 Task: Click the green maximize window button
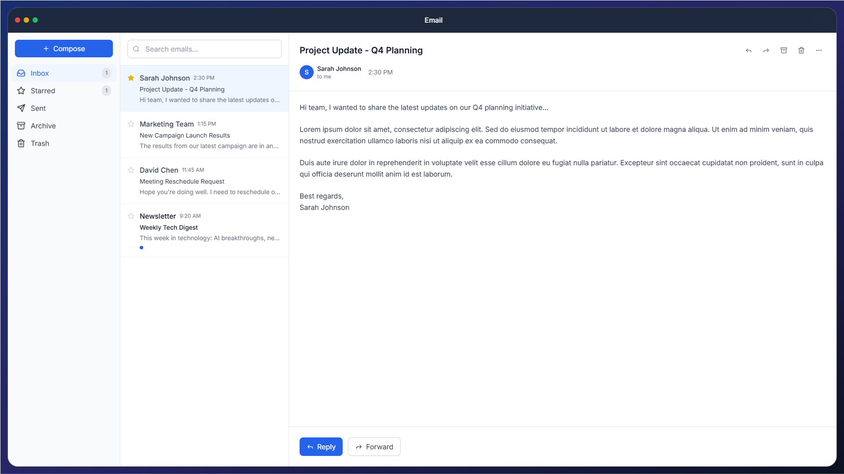click(x=35, y=20)
